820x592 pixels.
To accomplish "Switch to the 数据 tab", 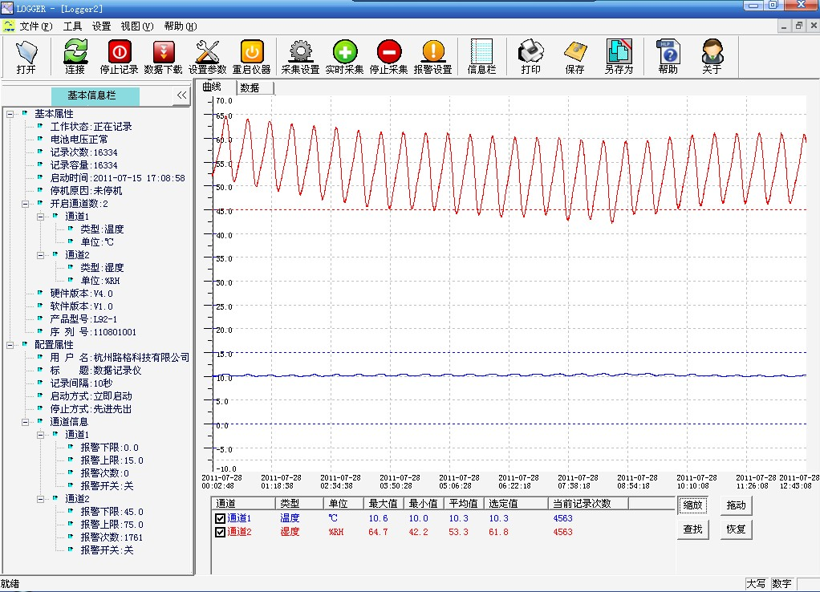I will click(250, 88).
